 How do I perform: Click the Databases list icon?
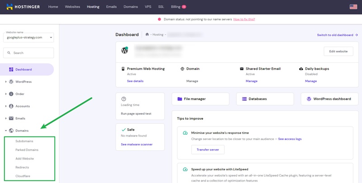pyautogui.click(x=244, y=99)
